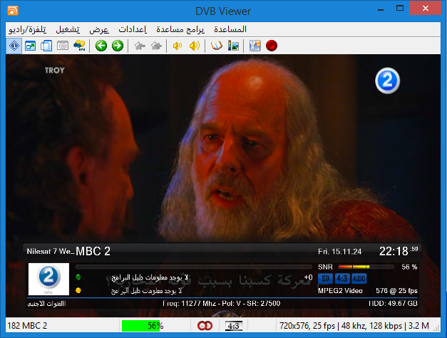Click the first لا يوجد معلومات دليل البرامج line
The image size is (447, 338).
coord(150,277)
